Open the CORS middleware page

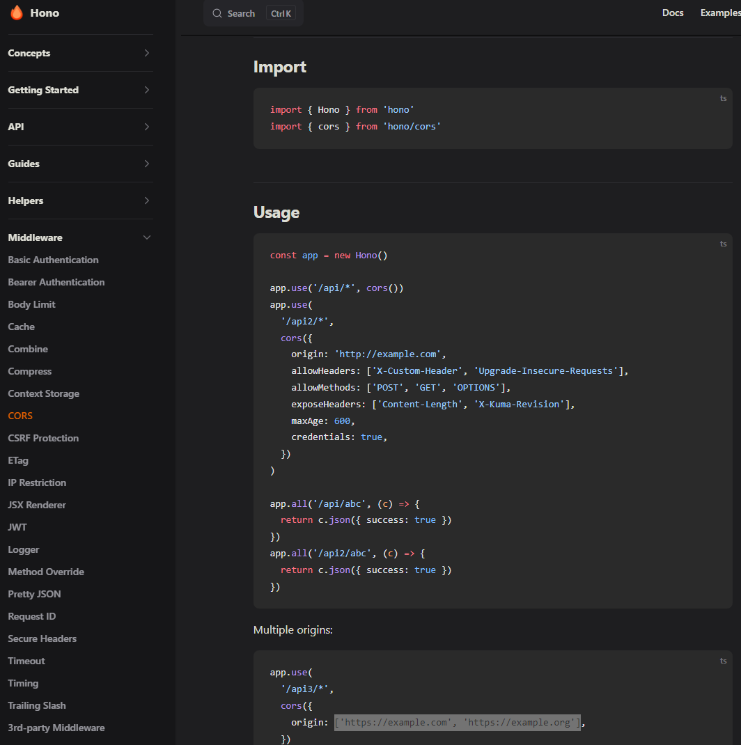(x=20, y=416)
